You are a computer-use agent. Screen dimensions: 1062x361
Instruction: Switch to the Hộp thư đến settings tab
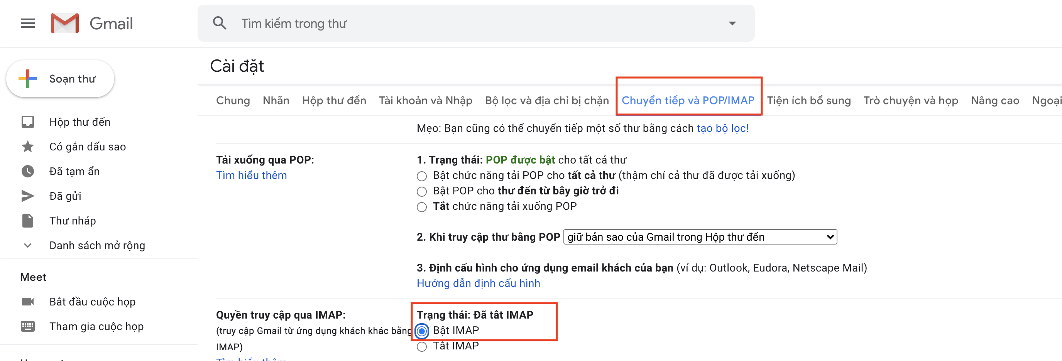(x=334, y=101)
